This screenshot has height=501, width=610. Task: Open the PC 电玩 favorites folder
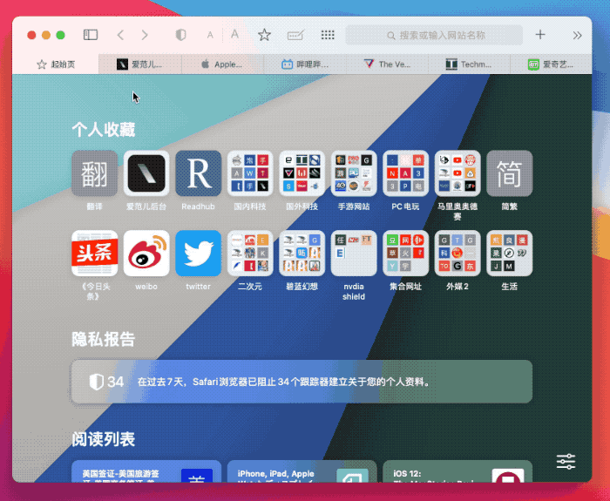point(405,173)
